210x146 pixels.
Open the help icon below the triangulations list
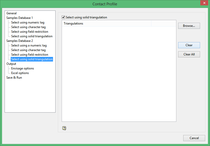pos(64,128)
